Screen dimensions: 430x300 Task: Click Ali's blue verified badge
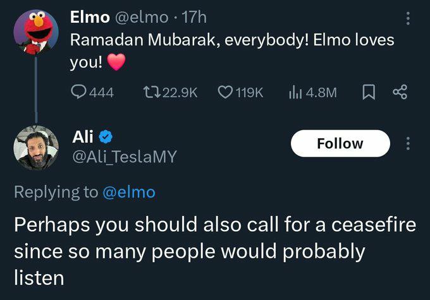pos(106,136)
